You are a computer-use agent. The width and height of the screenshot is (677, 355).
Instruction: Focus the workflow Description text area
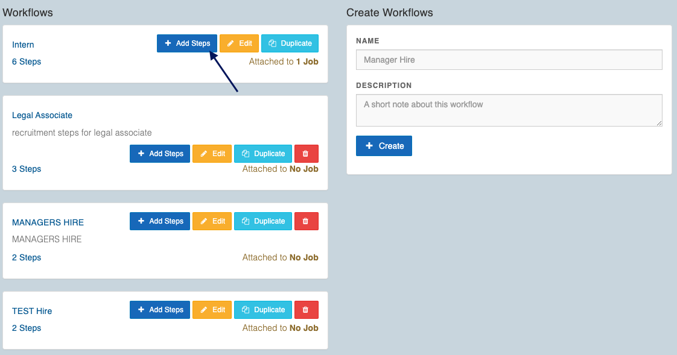(x=509, y=110)
